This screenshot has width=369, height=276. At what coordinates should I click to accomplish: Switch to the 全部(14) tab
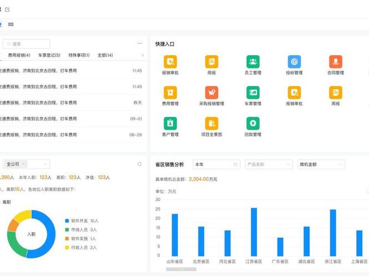(x=105, y=55)
